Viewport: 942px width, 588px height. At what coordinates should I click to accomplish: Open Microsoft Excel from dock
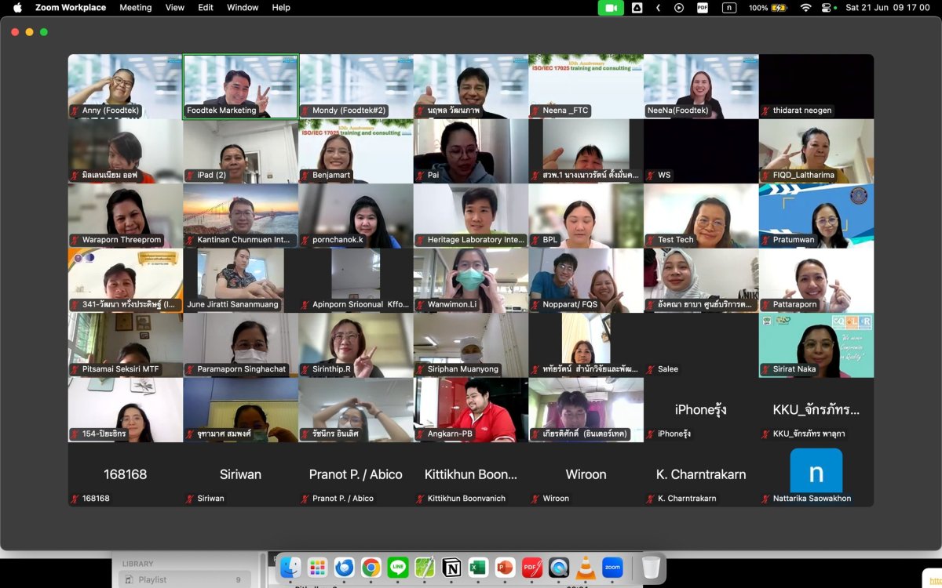click(x=478, y=568)
